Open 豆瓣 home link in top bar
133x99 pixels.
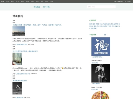click(x=2, y=1)
